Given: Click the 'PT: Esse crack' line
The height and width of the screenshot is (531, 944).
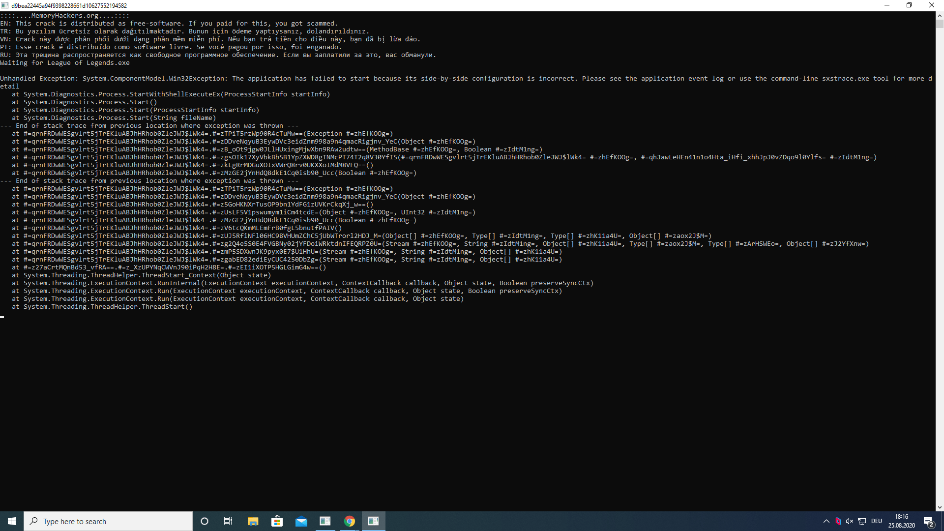Looking at the screenshot, I should (x=171, y=47).
